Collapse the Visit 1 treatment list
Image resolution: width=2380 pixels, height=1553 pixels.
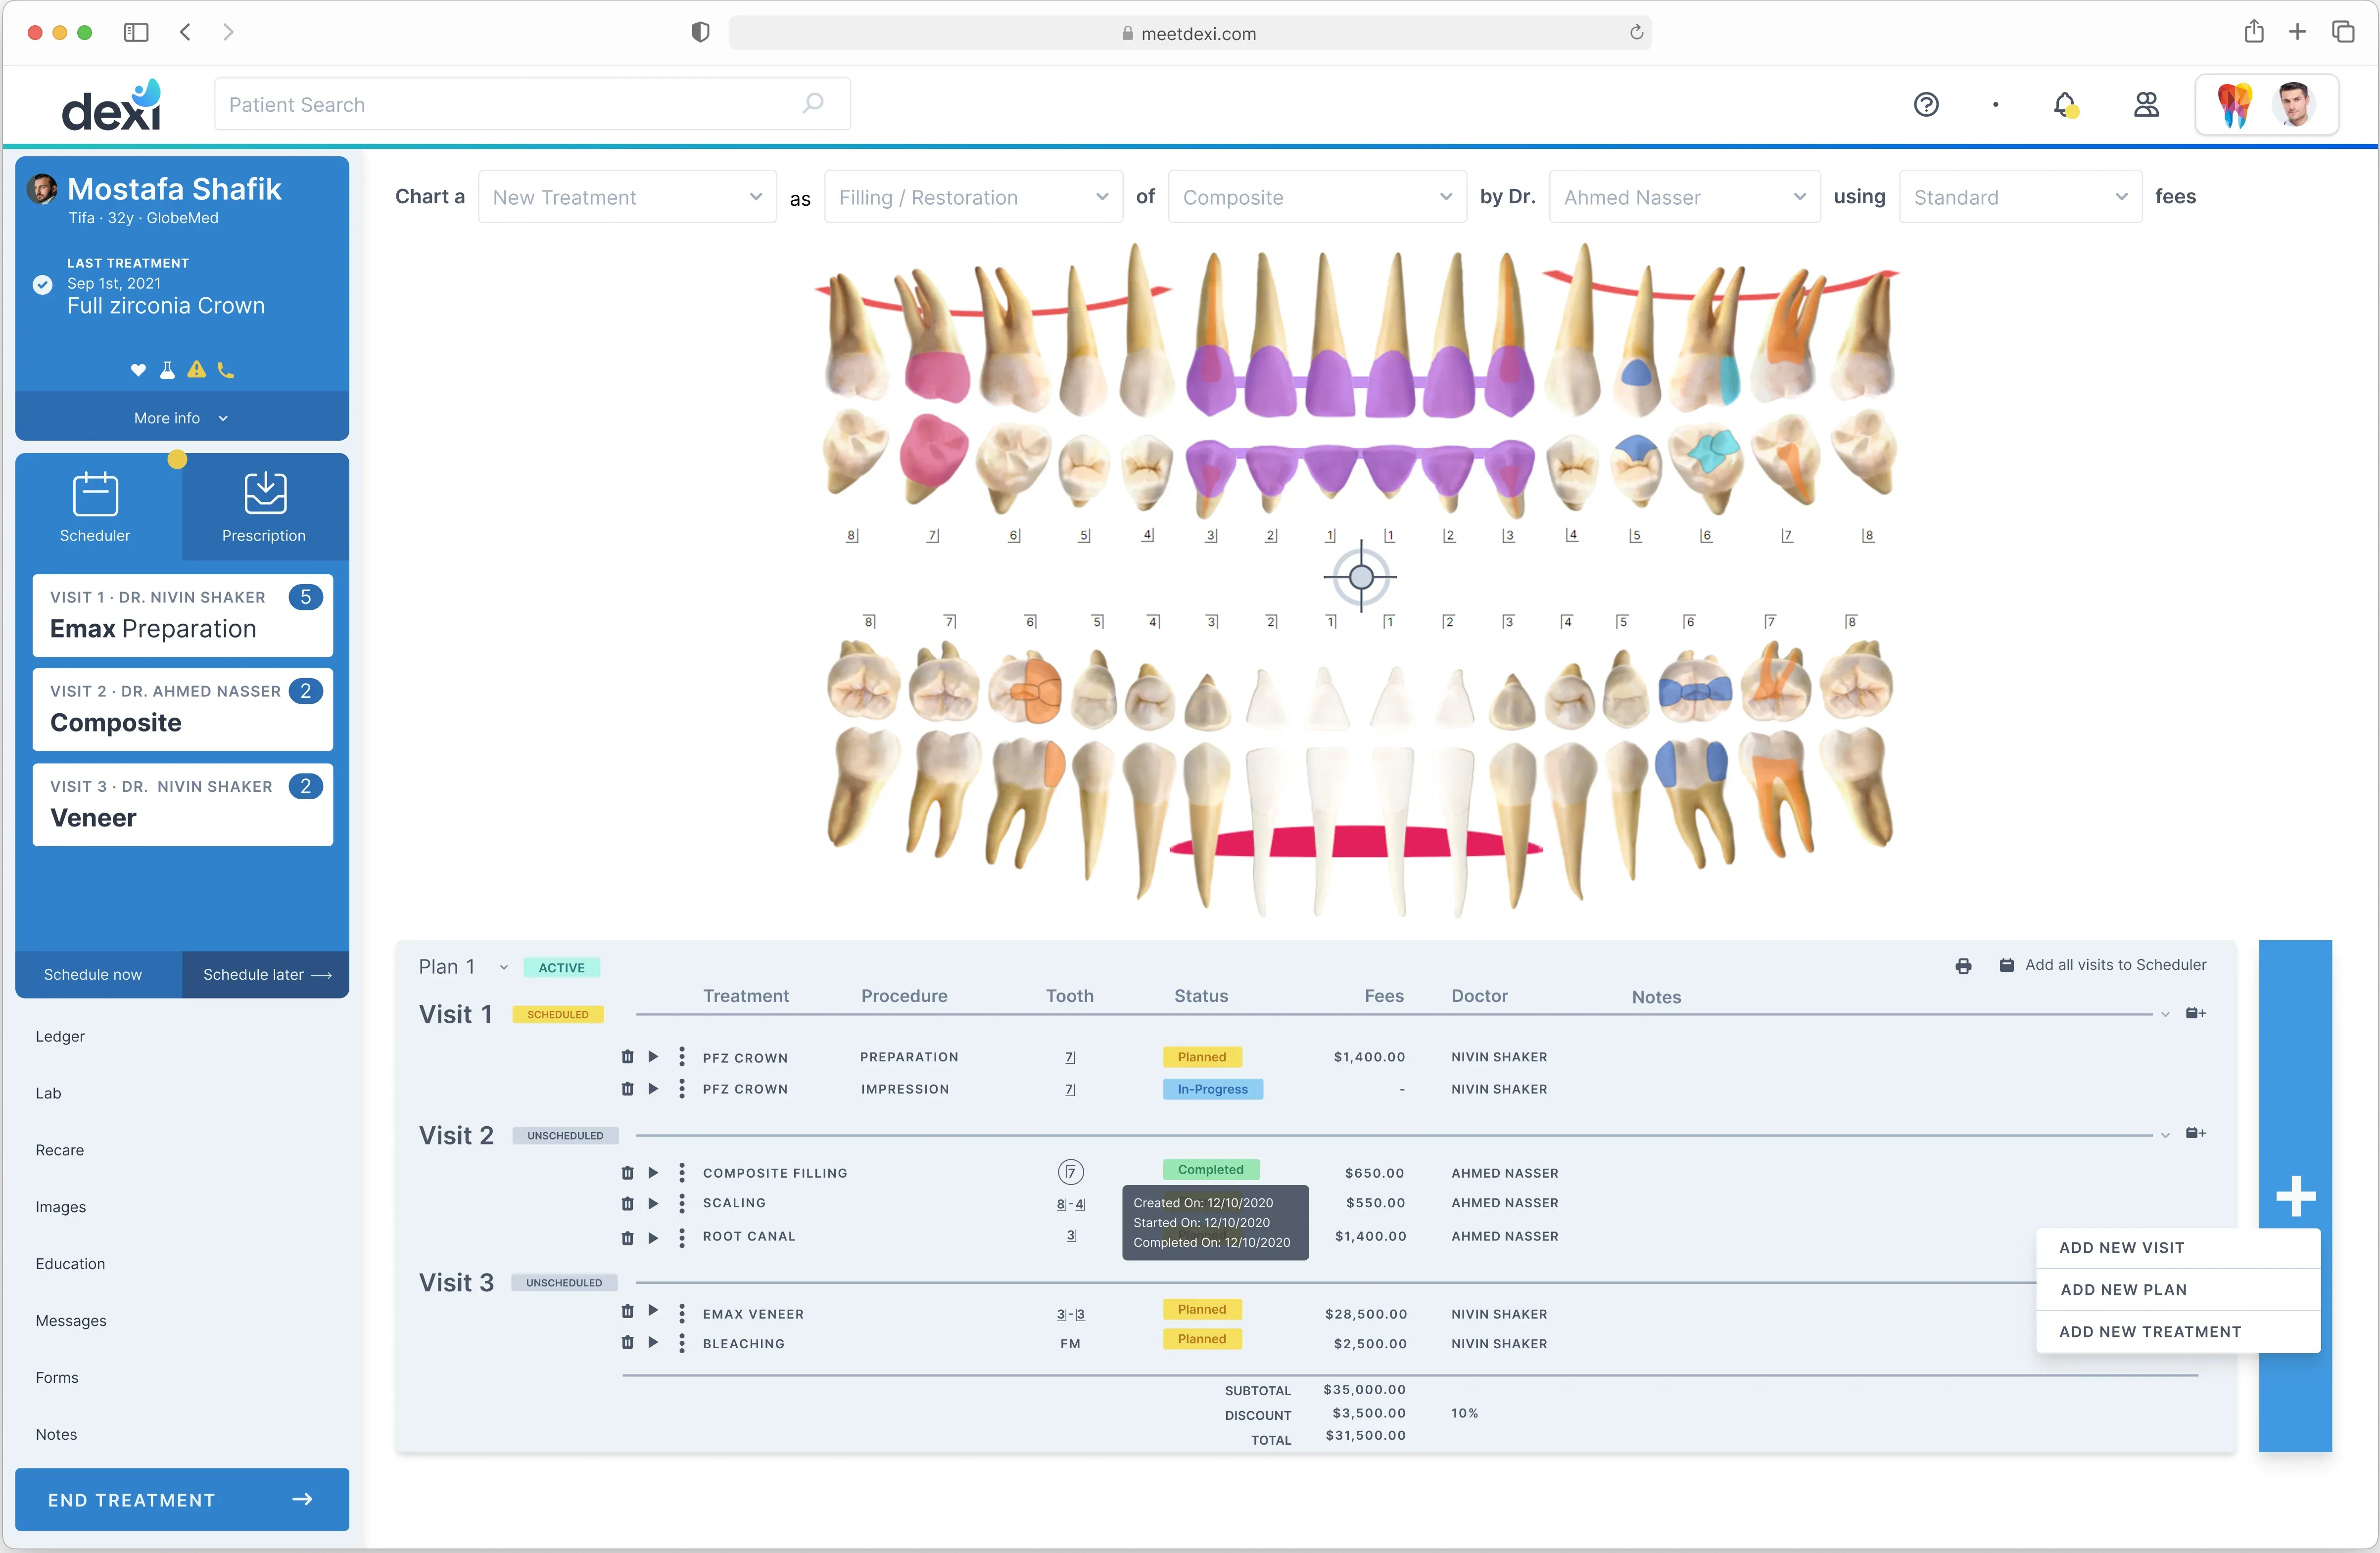pyautogui.click(x=2166, y=1013)
